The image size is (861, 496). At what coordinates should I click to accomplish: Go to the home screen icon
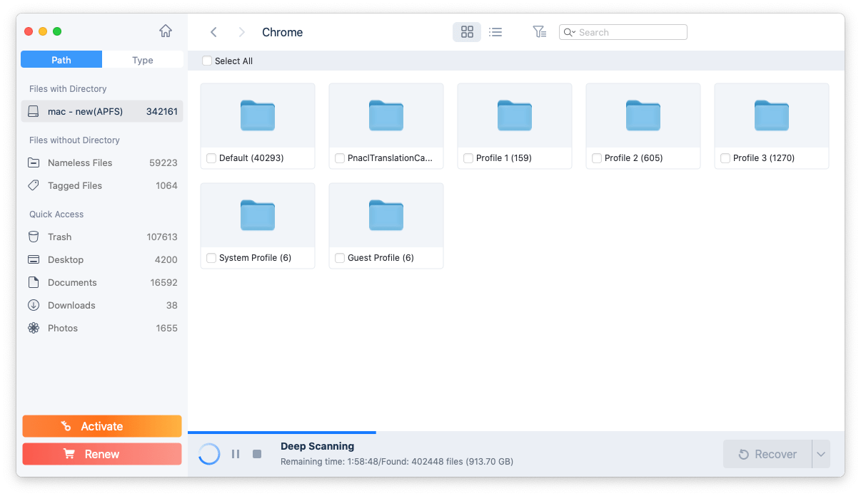[166, 31]
